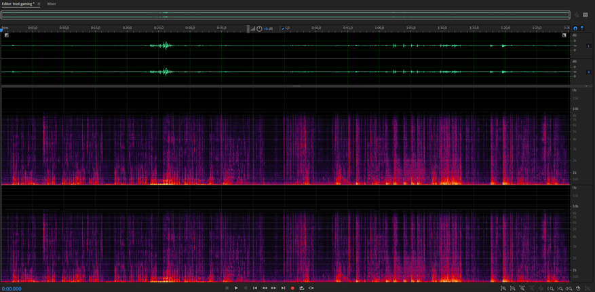Click the HUD volume +0 dB knob
The image size is (595, 292).
[x=259, y=29]
